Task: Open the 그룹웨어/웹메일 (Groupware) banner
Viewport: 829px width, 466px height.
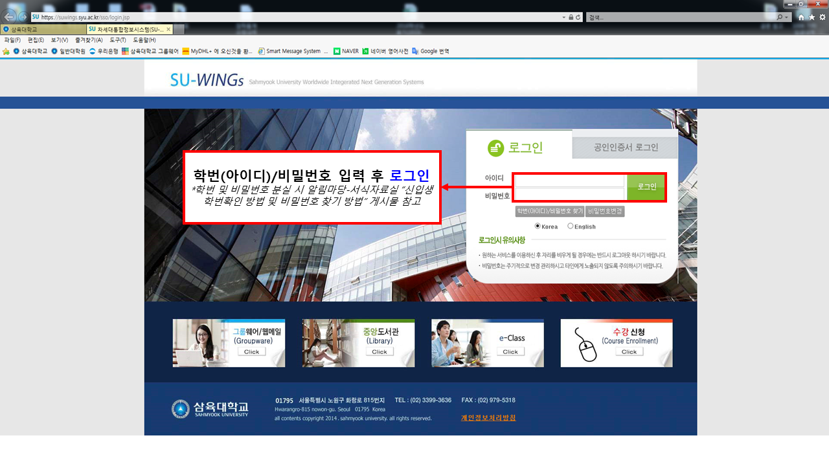Action: pyautogui.click(x=229, y=343)
